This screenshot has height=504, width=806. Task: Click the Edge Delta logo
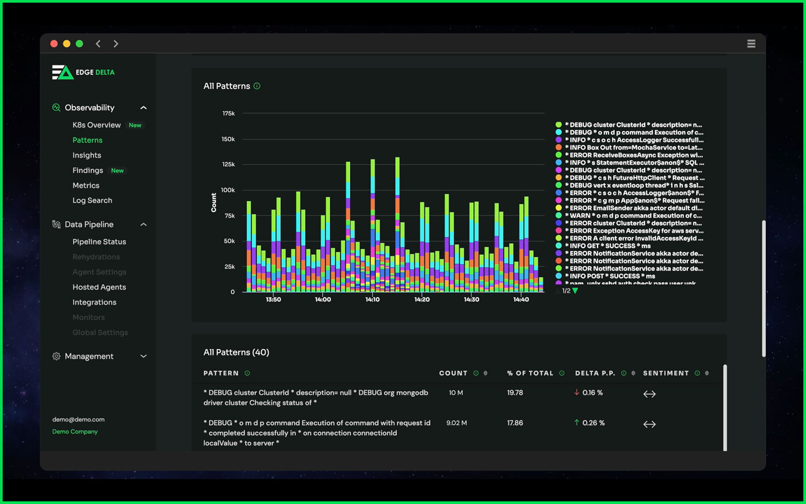click(83, 72)
